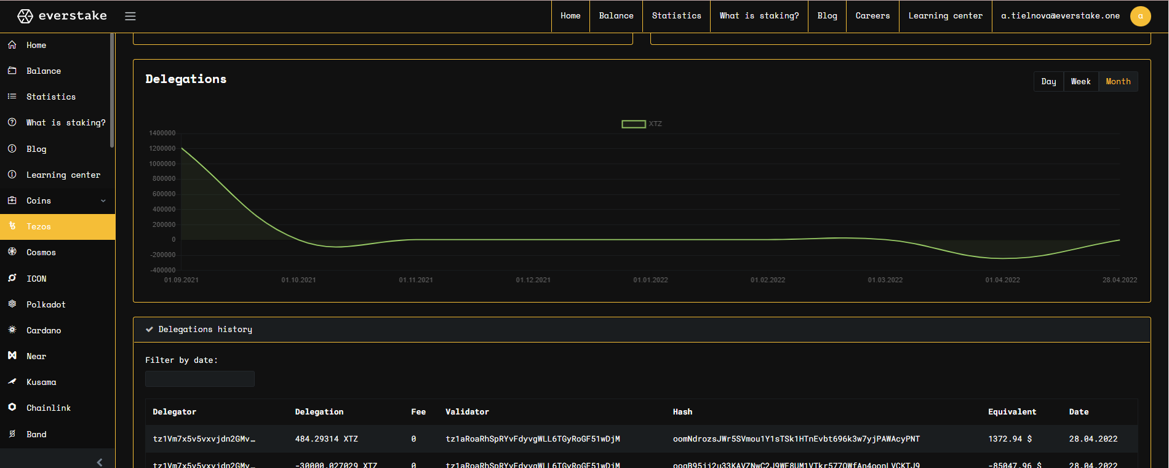Click the Blog info icon in sidebar

pos(12,149)
